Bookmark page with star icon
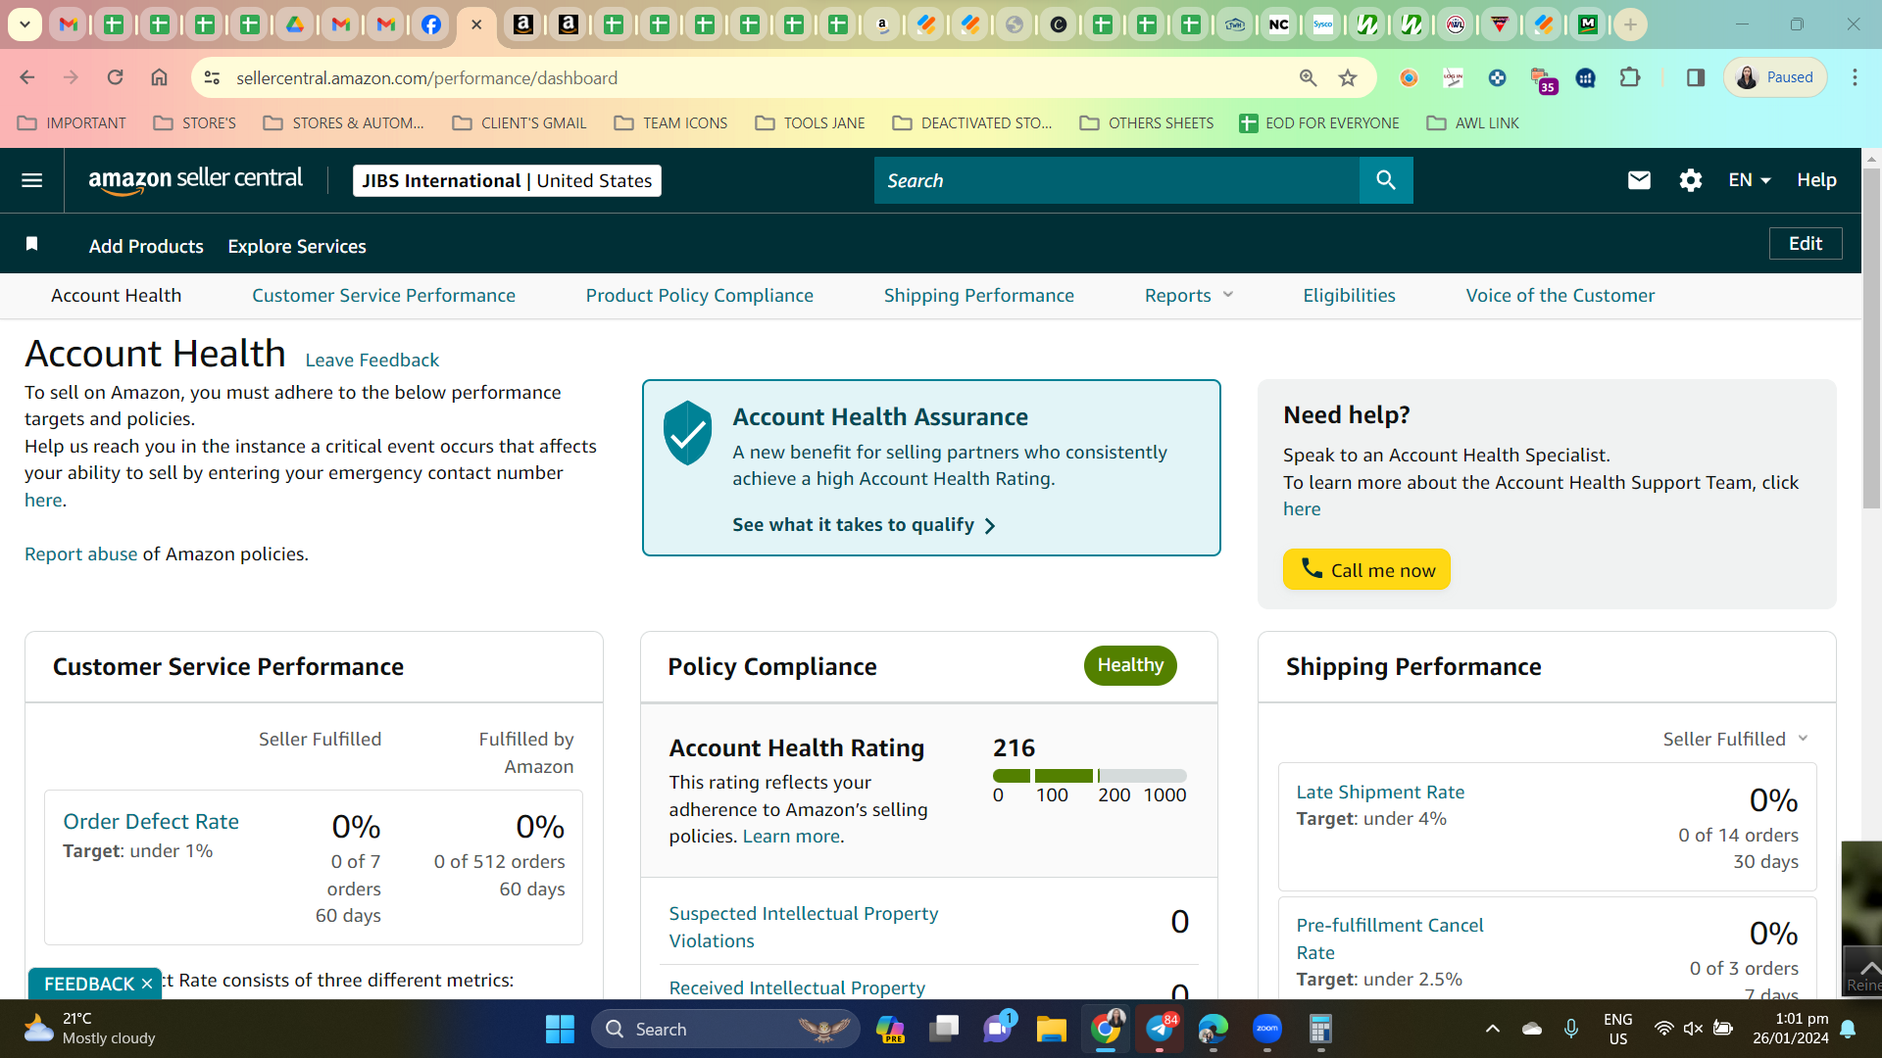1882x1058 pixels. point(1348,77)
